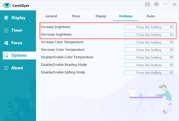Clear Disable/Enable Editing Mode hotkey X icon
Screen dimensions: 179x121
pyautogui.click(x=171, y=72)
